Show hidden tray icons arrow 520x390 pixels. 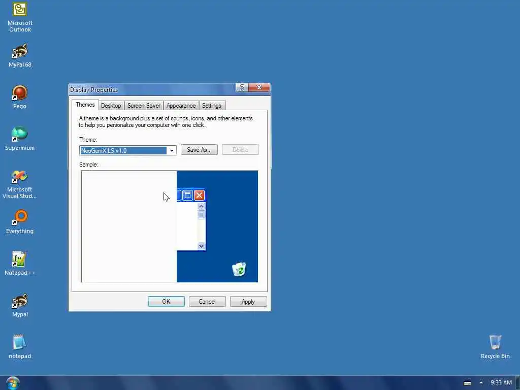(x=481, y=383)
